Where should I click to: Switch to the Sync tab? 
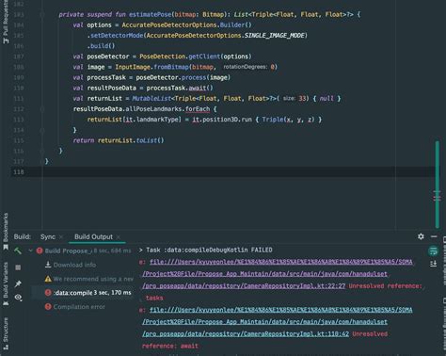48,236
